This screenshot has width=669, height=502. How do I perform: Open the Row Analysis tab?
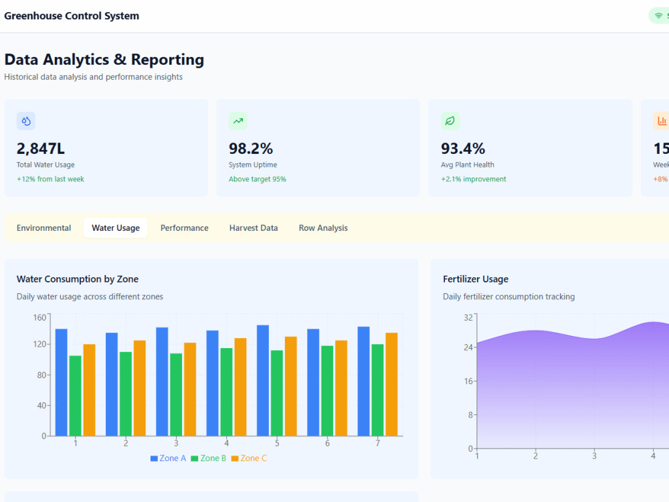323,228
